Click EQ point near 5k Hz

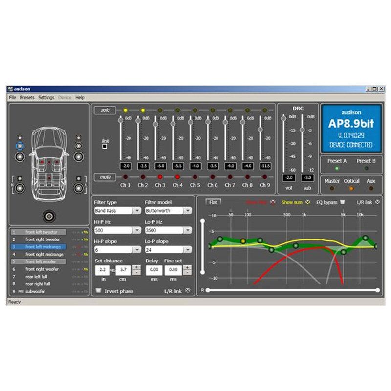344,252
